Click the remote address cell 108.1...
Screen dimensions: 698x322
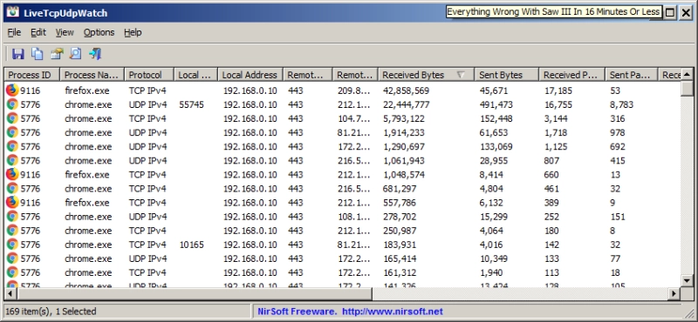pyautogui.click(x=353, y=217)
